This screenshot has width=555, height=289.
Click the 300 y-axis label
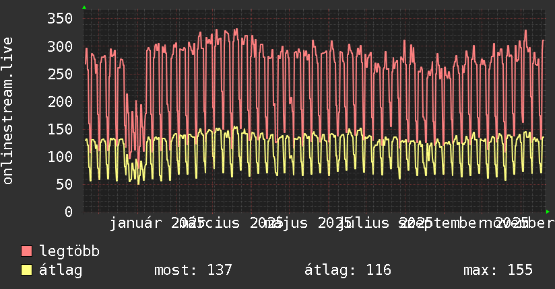[x=60, y=46]
